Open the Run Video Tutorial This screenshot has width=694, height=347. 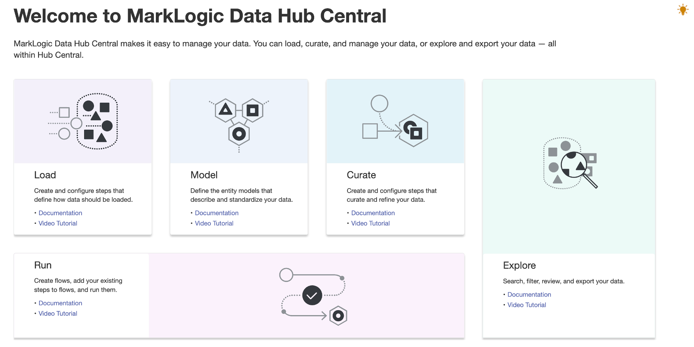57,313
